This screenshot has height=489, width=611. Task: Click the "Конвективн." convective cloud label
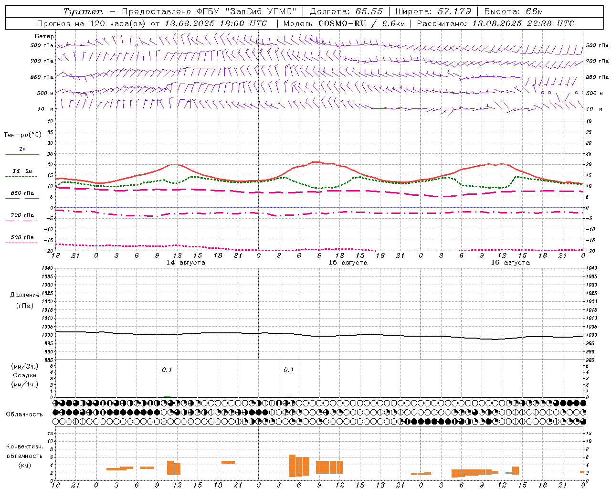tap(25, 446)
